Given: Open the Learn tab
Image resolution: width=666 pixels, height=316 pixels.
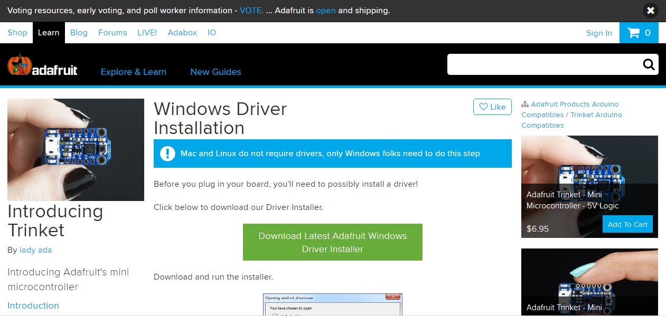Looking at the screenshot, I should [x=49, y=33].
